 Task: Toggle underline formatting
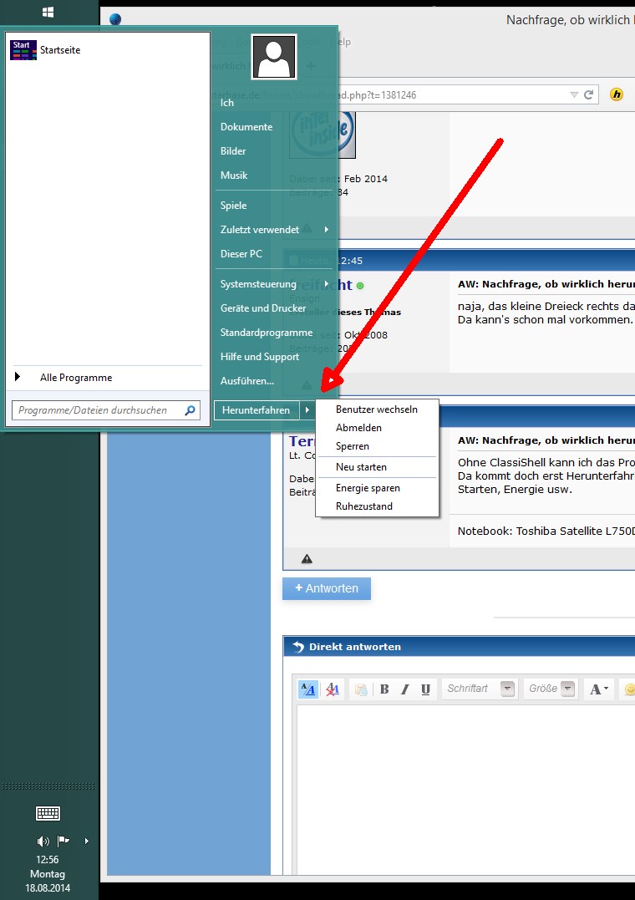(425, 689)
